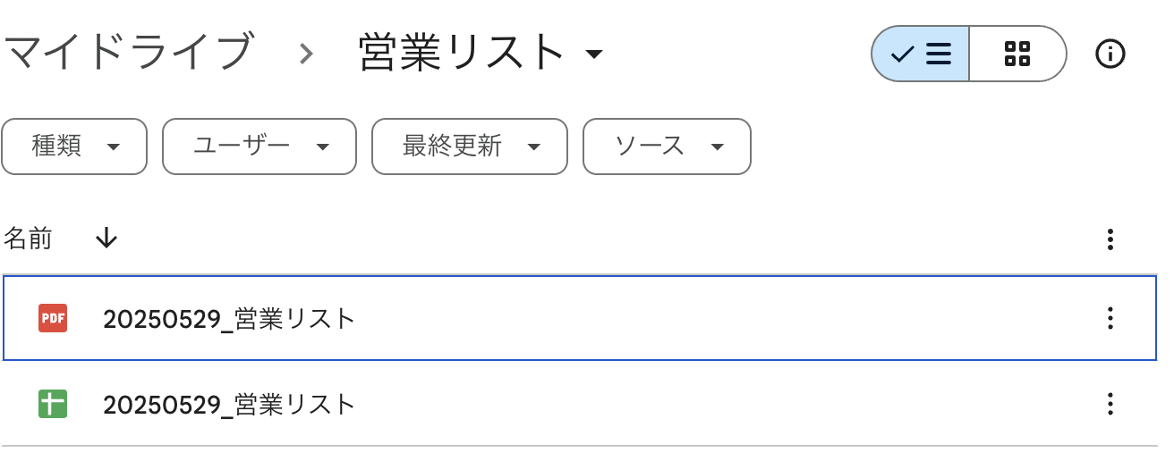Select the 20250529_営業リスト spreadsheet file name

[x=229, y=405]
